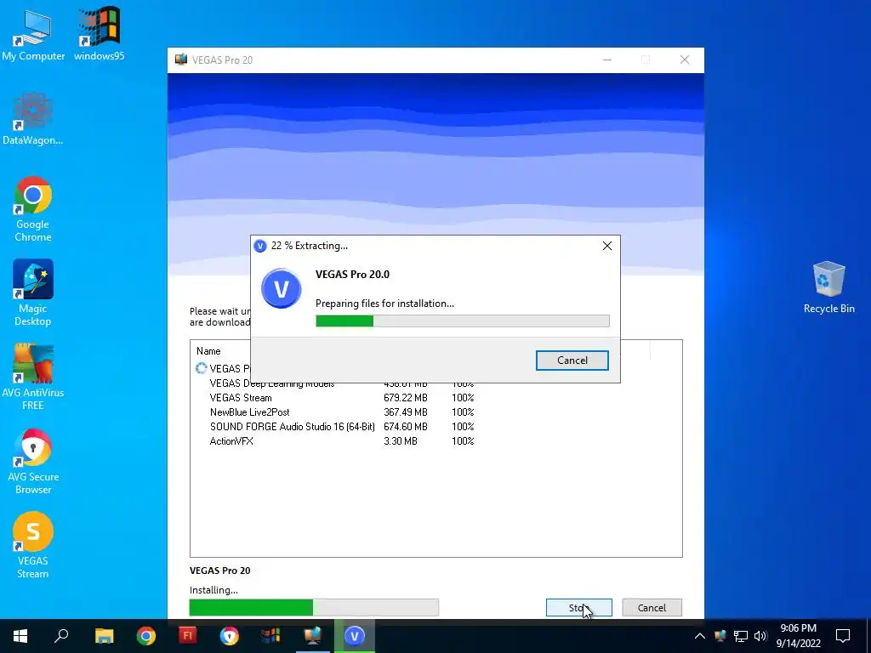Viewport: 871px width, 653px height.
Task: Click the security tray icon beside chevron
Action: tap(720, 636)
